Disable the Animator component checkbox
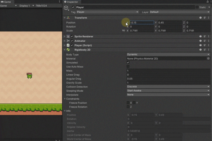Viewport: 212px width, 141px height. click(x=72, y=41)
